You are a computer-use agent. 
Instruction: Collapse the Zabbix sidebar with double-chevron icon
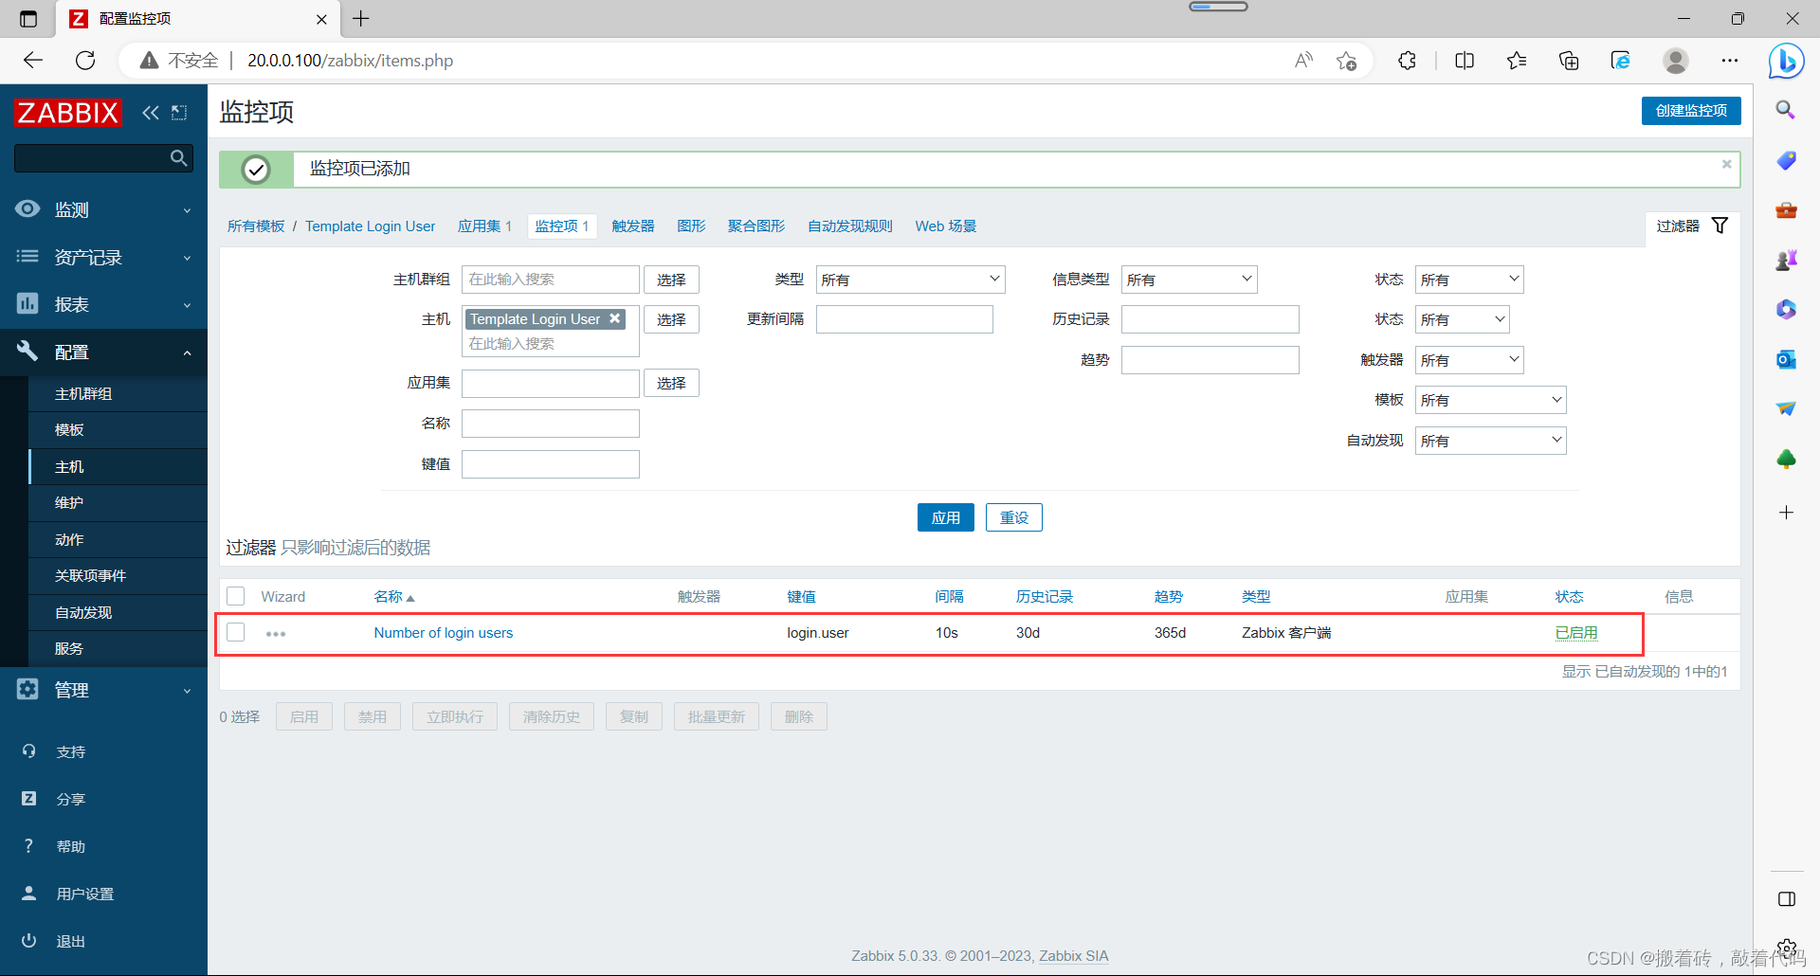(151, 113)
